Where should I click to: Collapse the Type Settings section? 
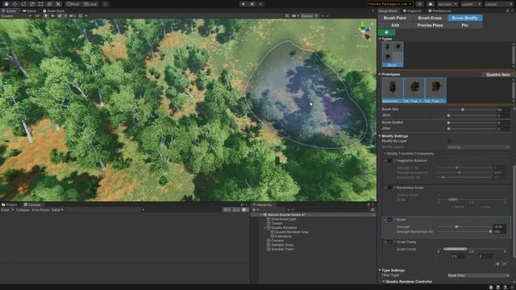[380, 271]
